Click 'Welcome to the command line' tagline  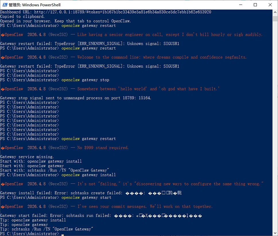click(162, 57)
